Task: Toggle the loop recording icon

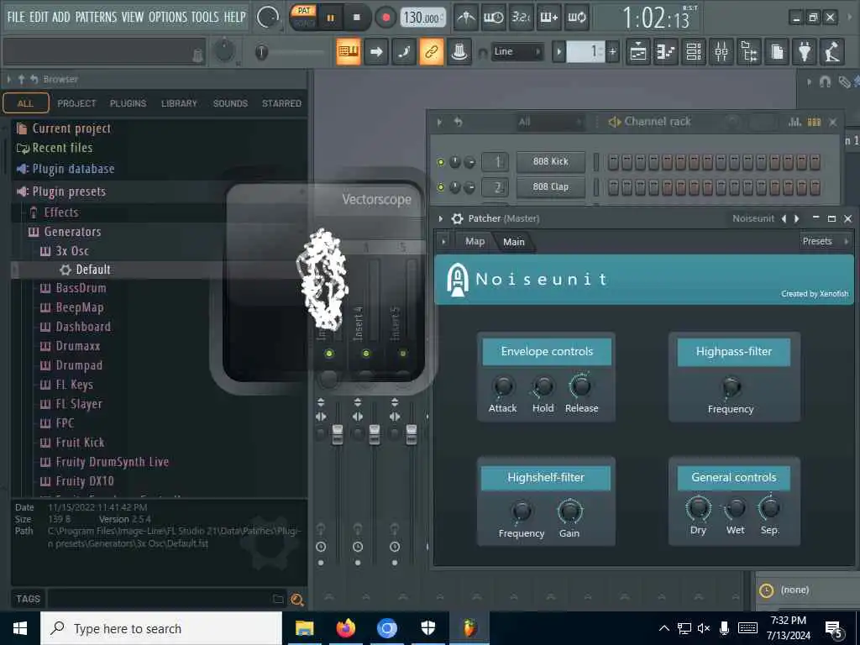Action: pyautogui.click(x=576, y=18)
